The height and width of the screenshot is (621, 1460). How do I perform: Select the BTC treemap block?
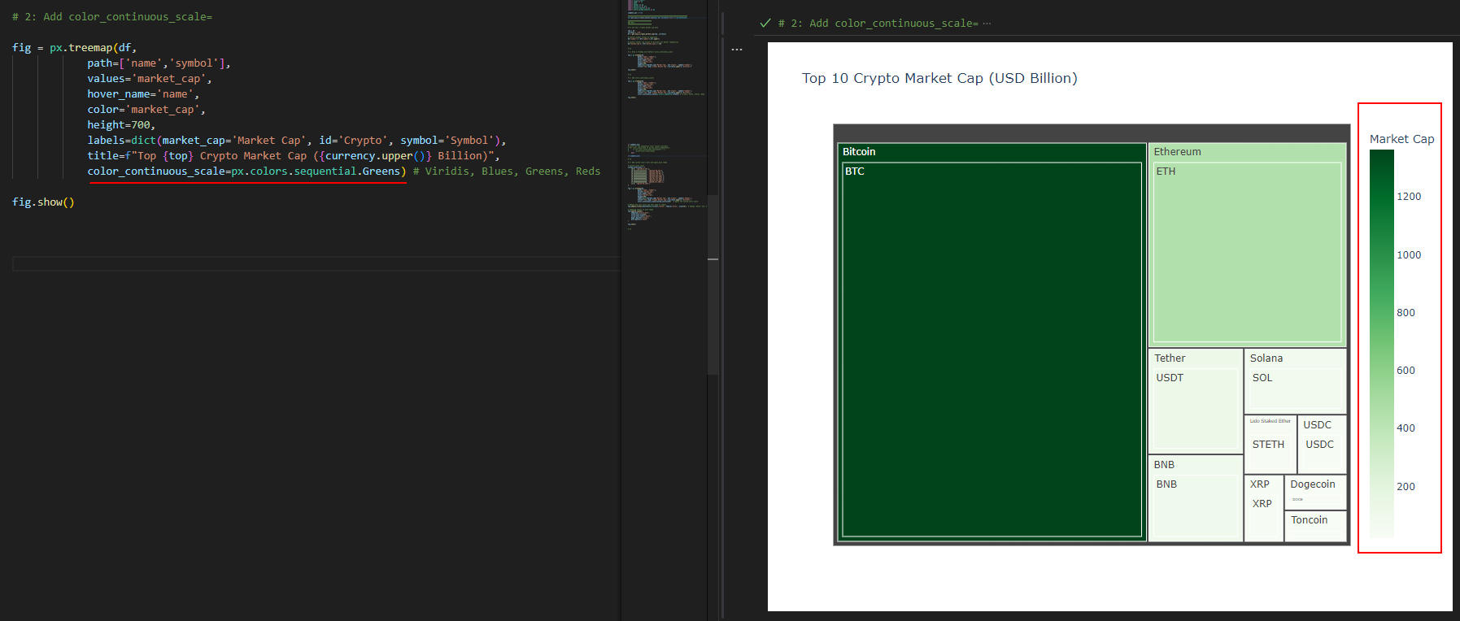[x=991, y=350]
